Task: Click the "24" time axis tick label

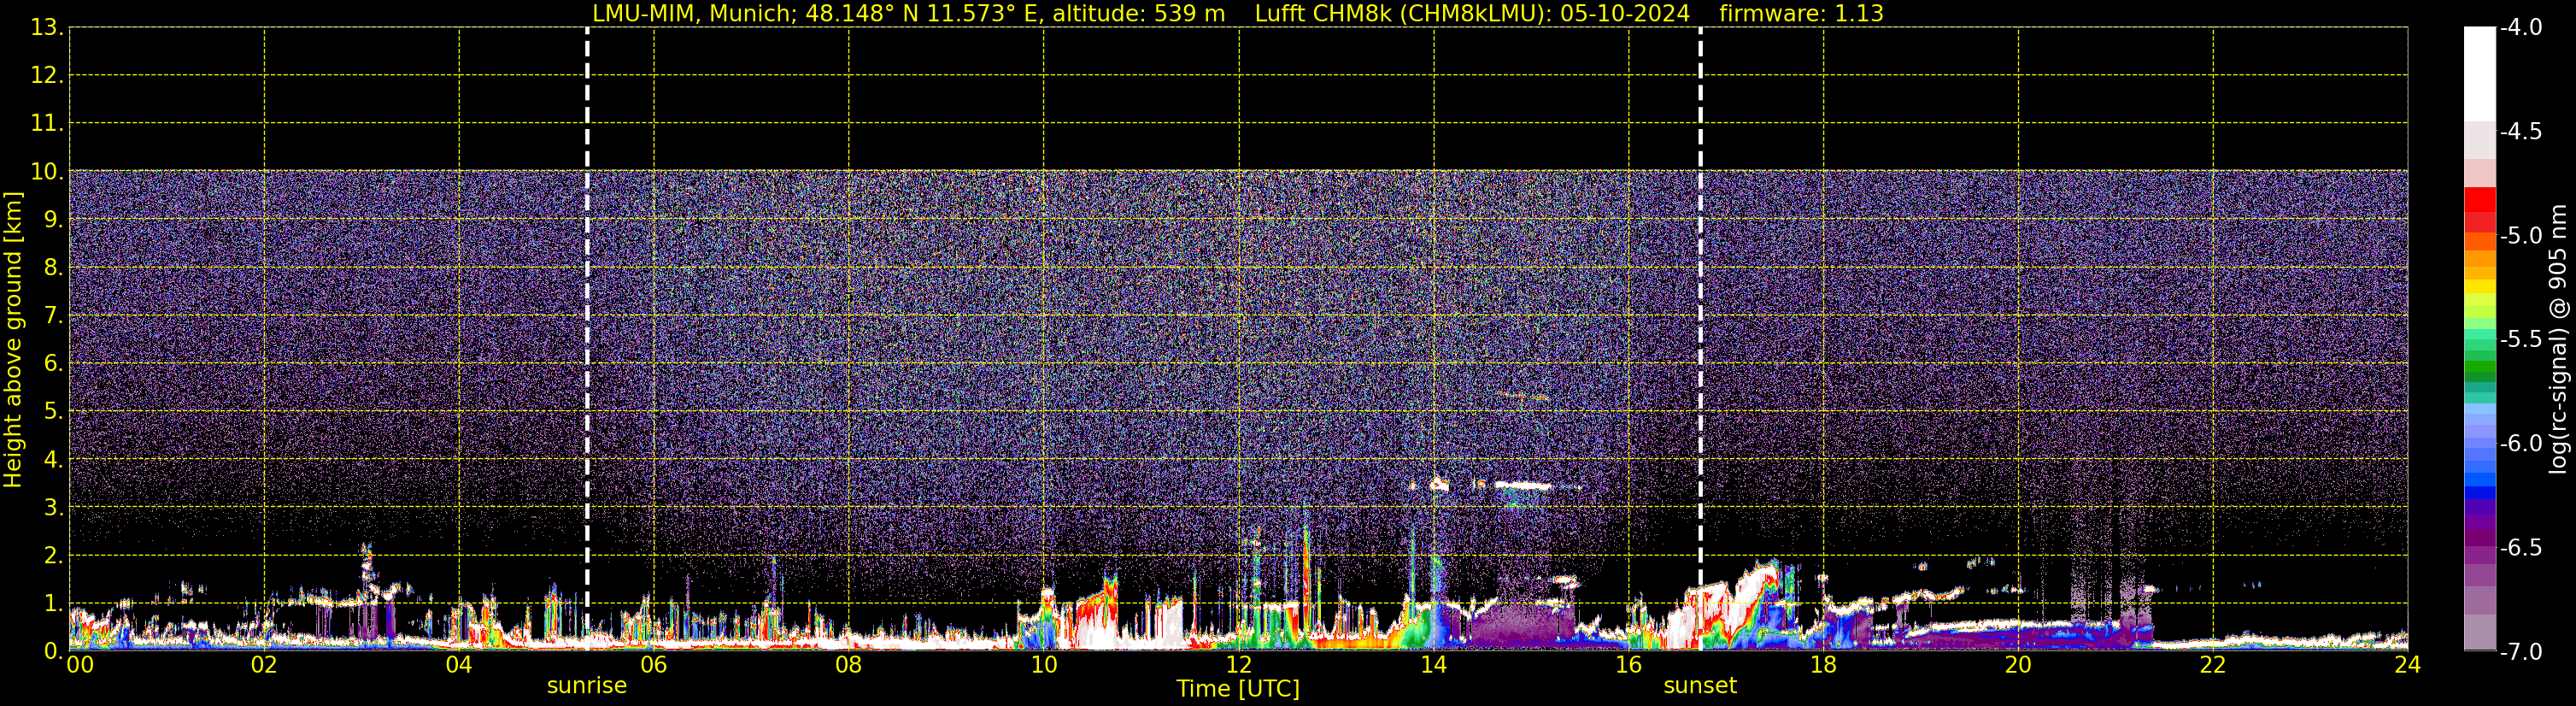Action: [x=2408, y=665]
